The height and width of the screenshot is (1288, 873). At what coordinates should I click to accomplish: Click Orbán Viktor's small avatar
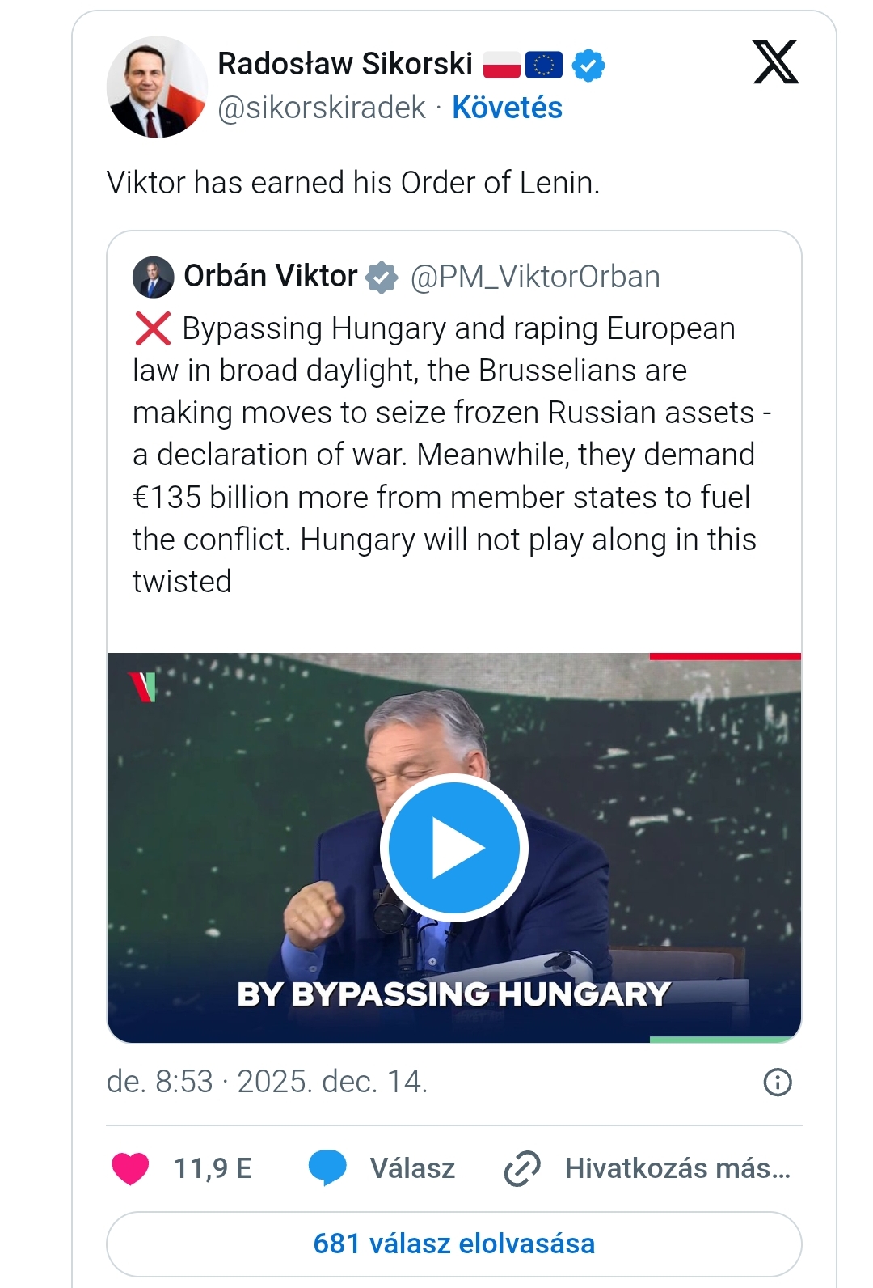(x=153, y=278)
